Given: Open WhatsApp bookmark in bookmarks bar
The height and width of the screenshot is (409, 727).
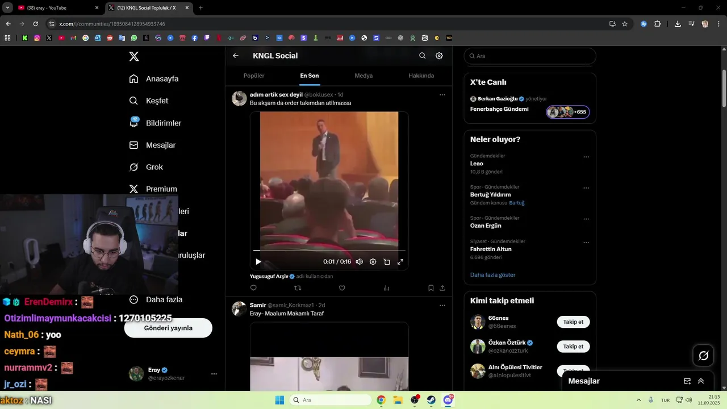Looking at the screenshot, I should (134, 38).
